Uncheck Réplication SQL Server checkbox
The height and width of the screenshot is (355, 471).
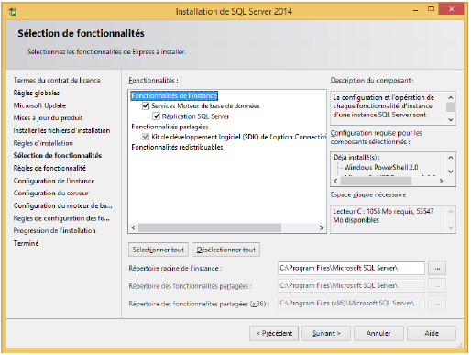point(156,116)
